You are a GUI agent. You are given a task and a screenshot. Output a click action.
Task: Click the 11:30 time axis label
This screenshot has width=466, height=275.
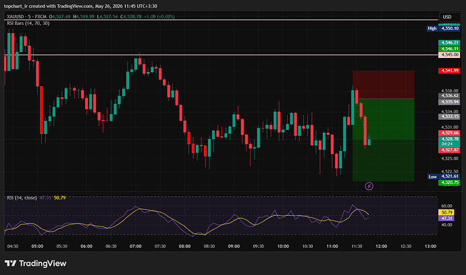click(x=357, y=246)
